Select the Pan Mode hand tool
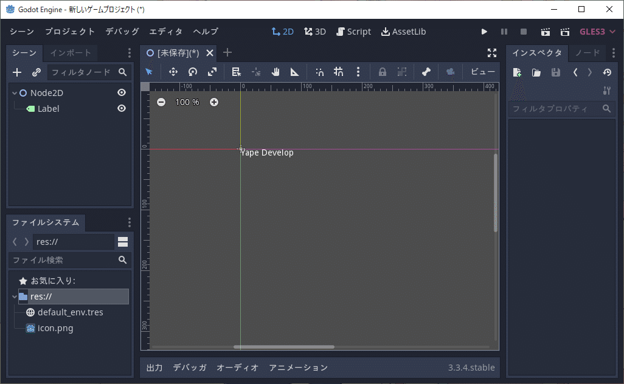624x384 pixels. pos(276,72)
